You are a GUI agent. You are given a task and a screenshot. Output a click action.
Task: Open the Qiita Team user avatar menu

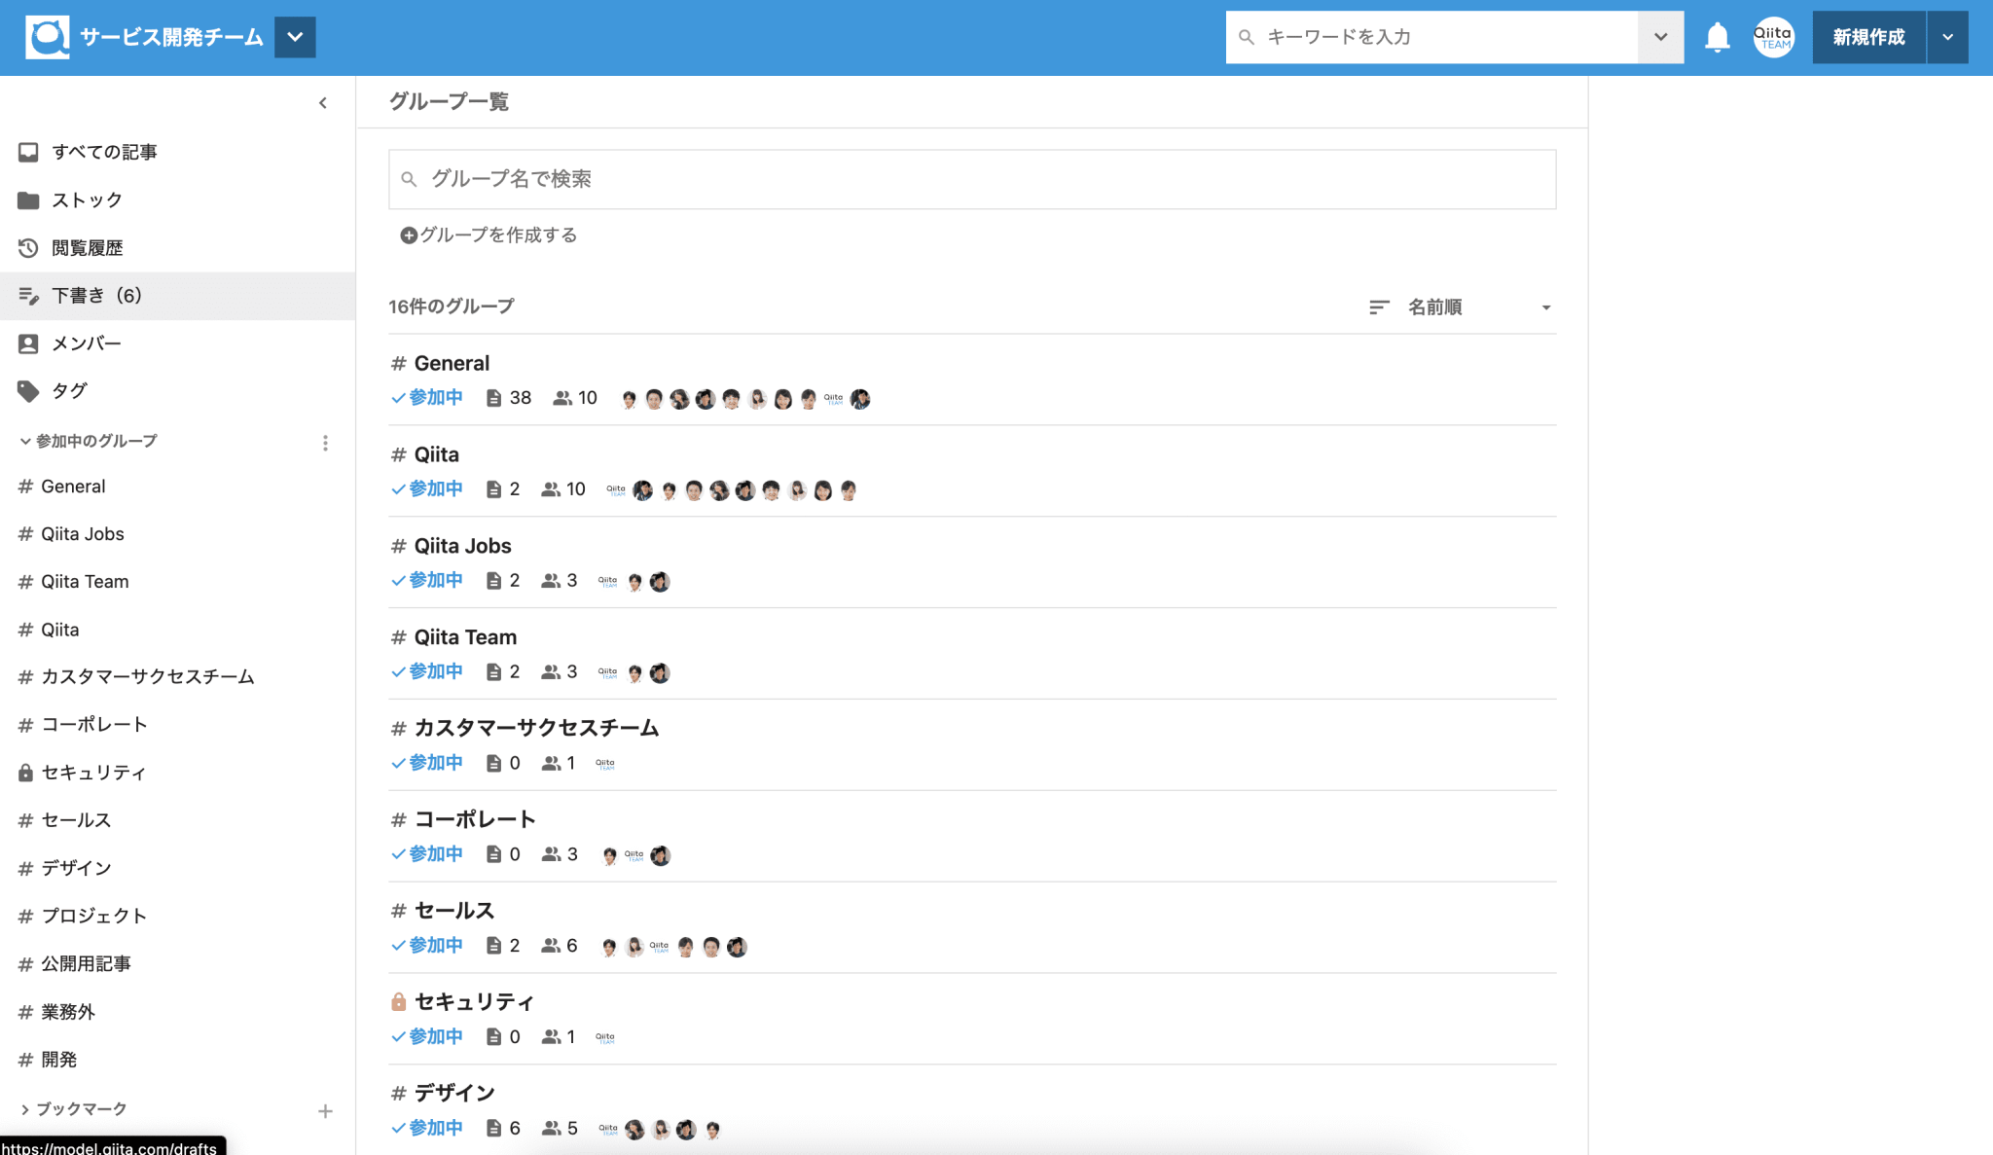(1773, 37)
